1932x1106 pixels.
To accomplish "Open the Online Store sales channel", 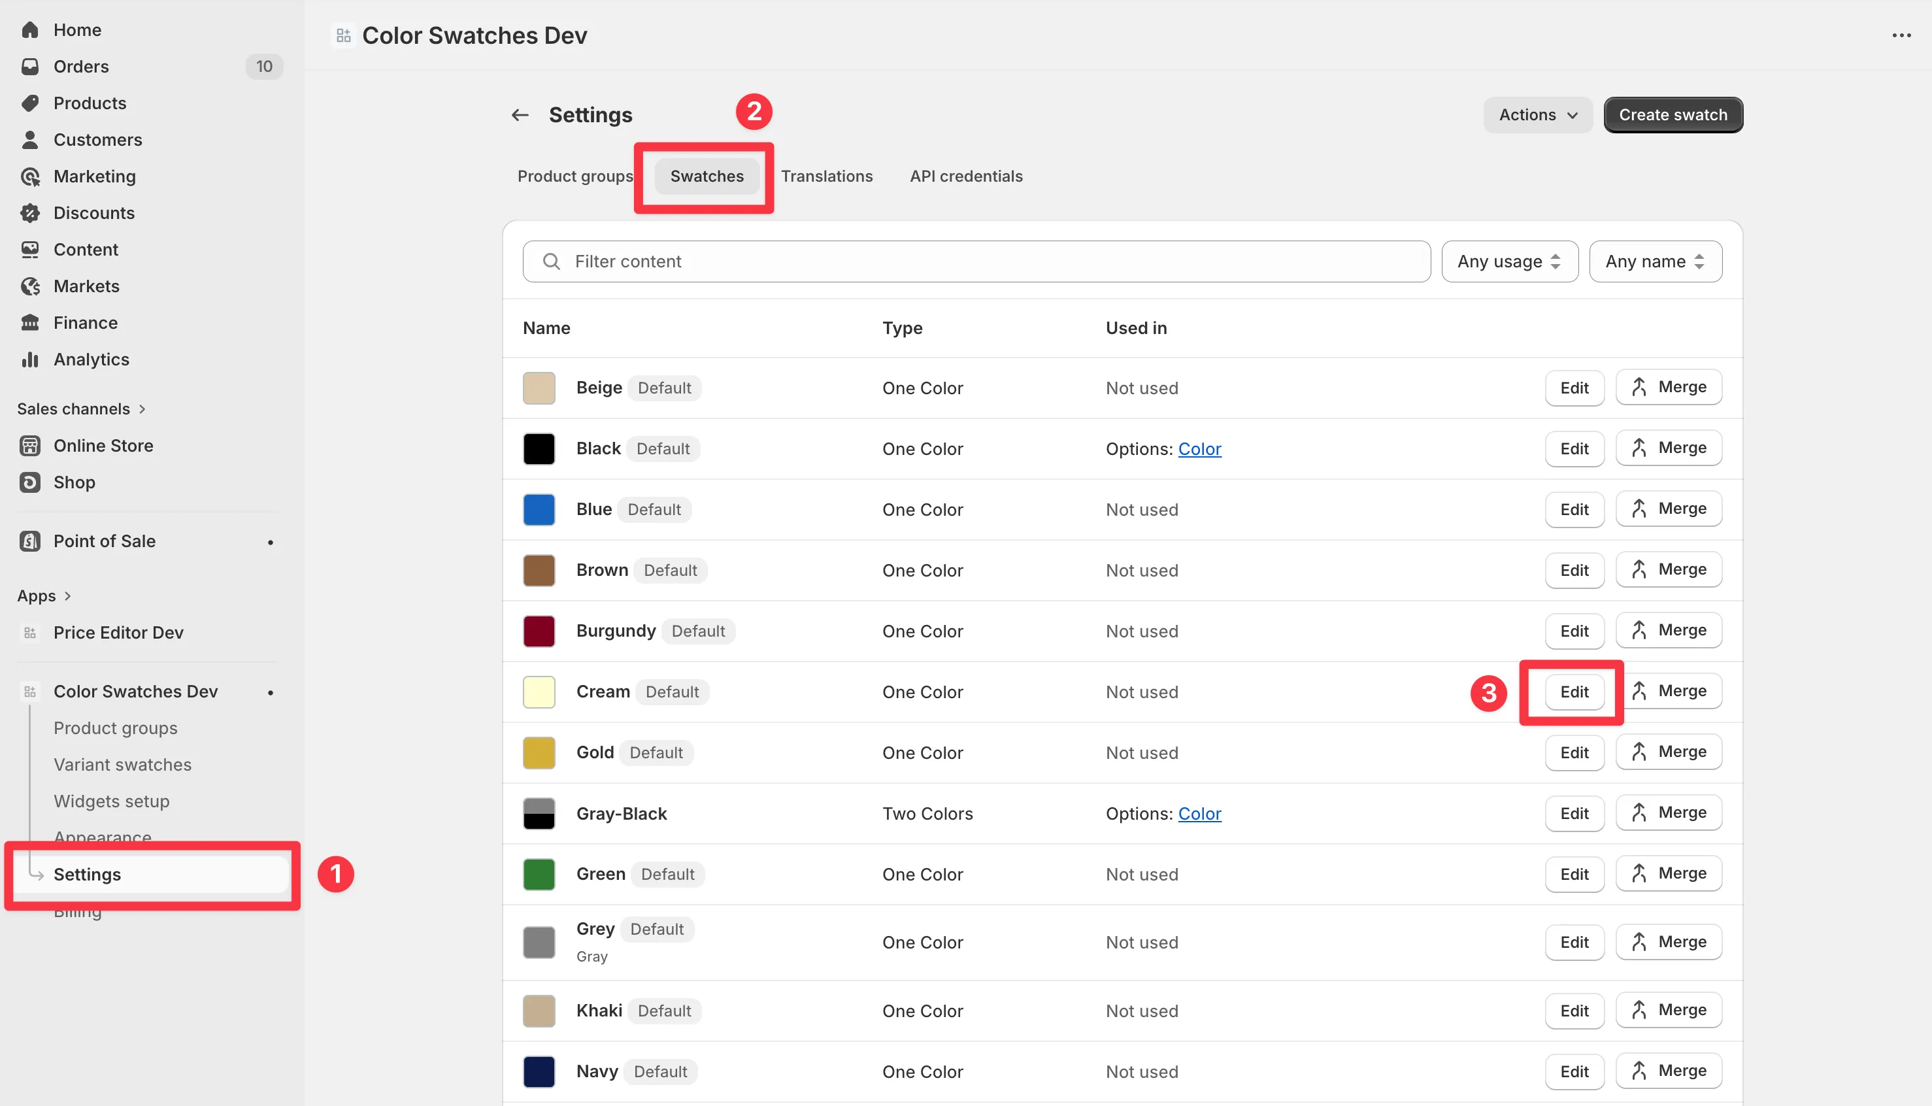I will coord(103,445).
